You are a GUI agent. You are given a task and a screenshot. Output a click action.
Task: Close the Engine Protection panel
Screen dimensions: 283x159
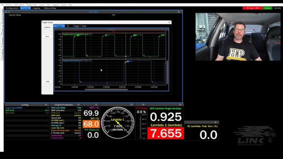click(79, 105)
